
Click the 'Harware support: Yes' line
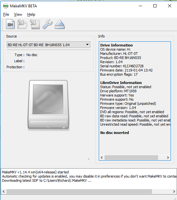coord(117,95)
